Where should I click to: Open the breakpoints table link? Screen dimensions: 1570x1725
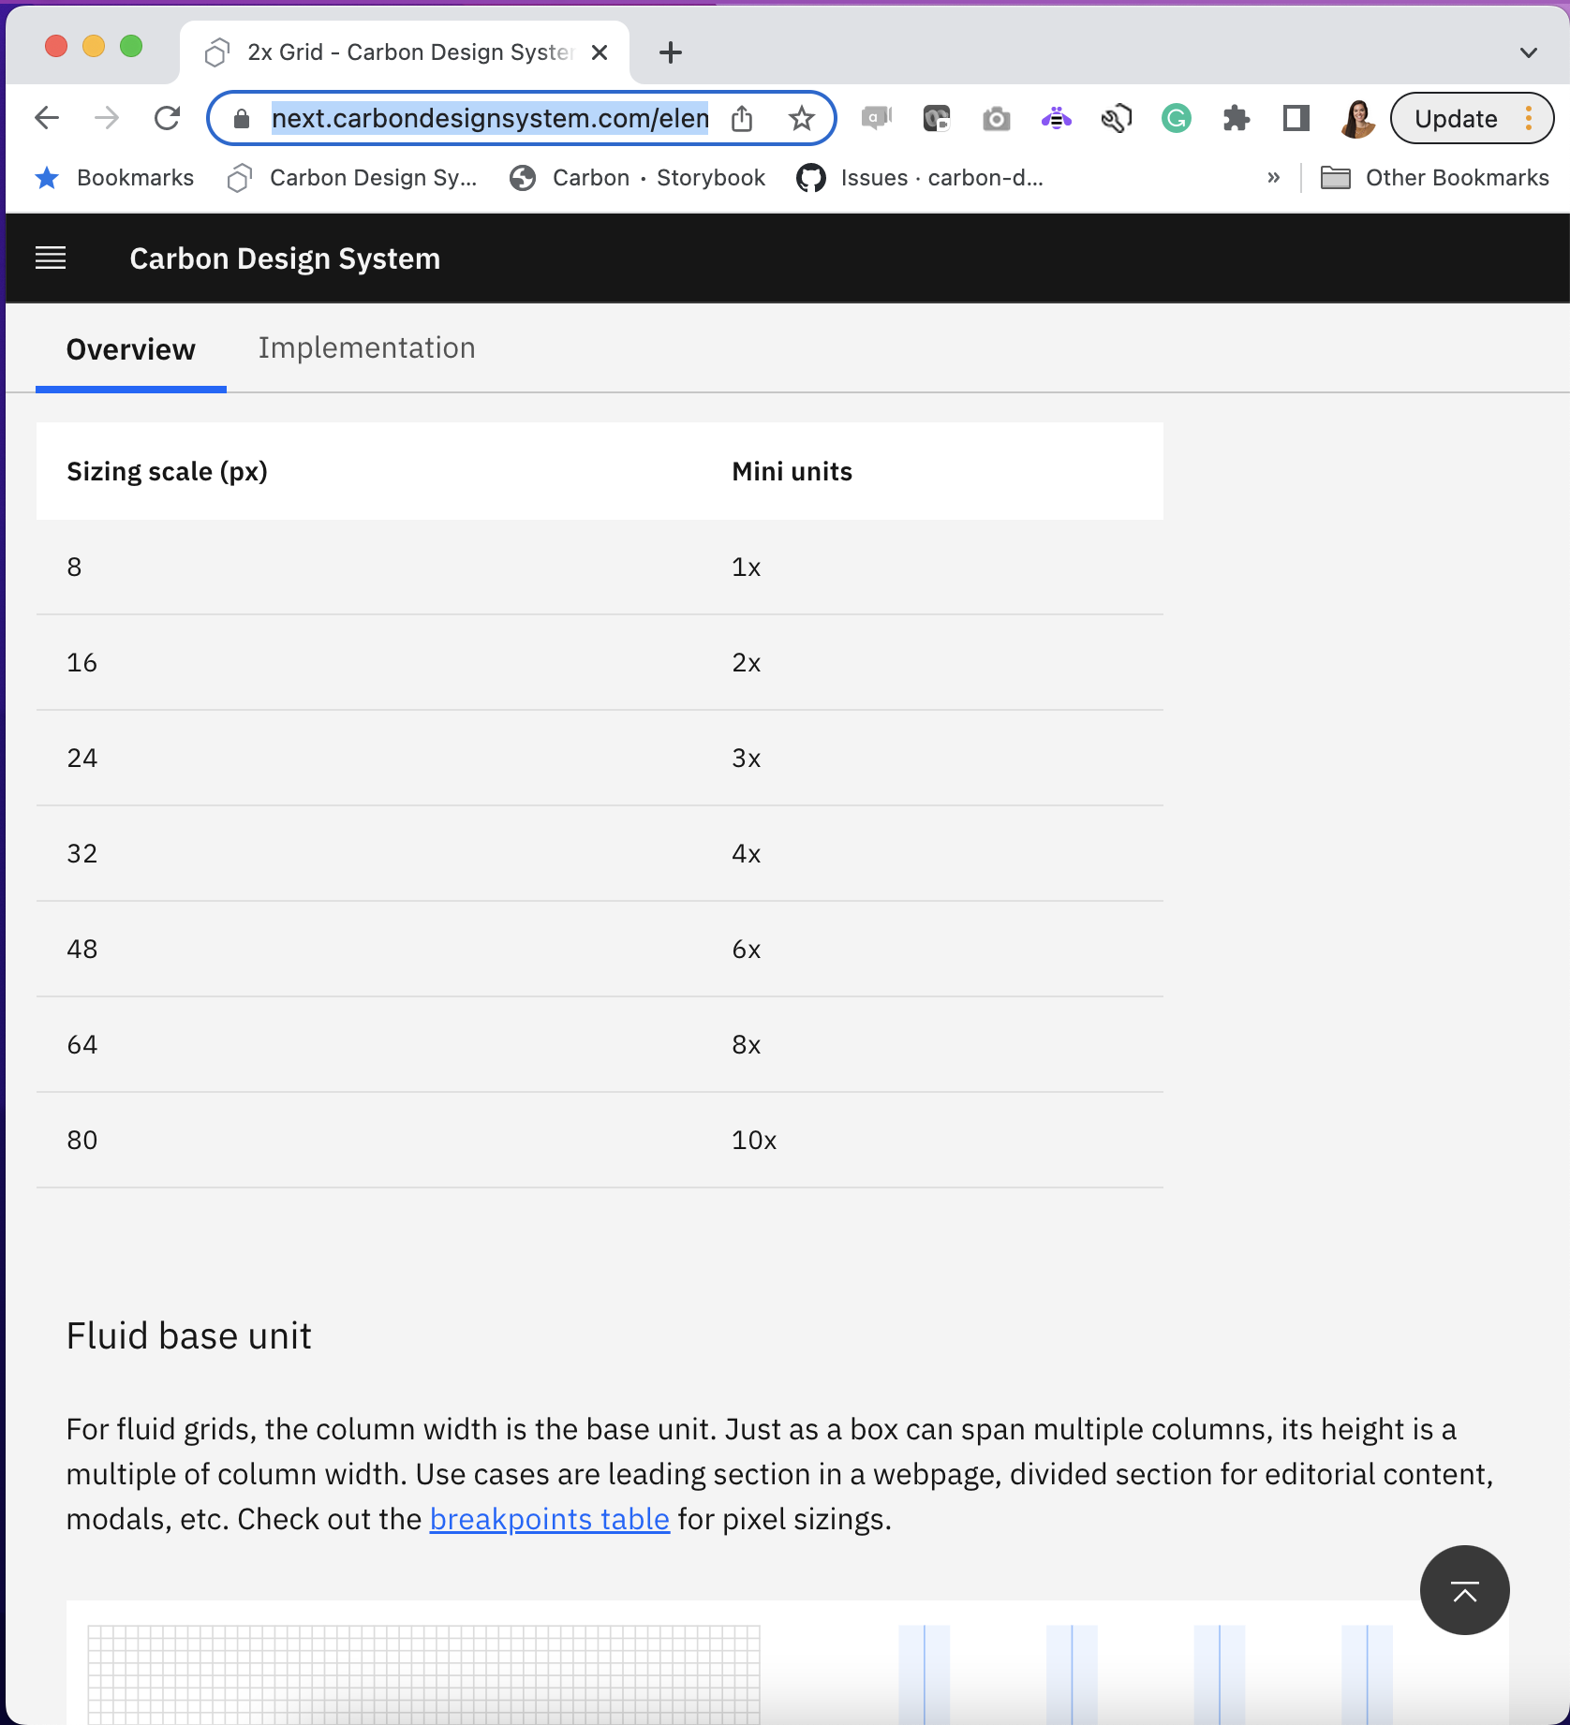[548, 1518]
